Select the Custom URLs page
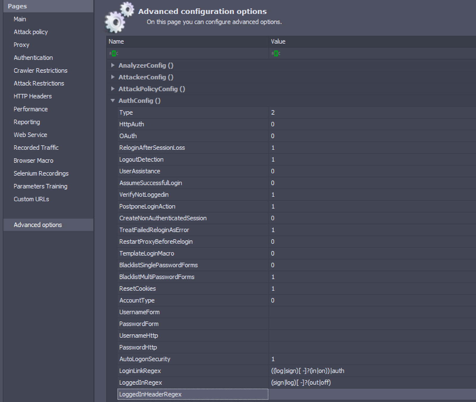 [x=31, y=199]
